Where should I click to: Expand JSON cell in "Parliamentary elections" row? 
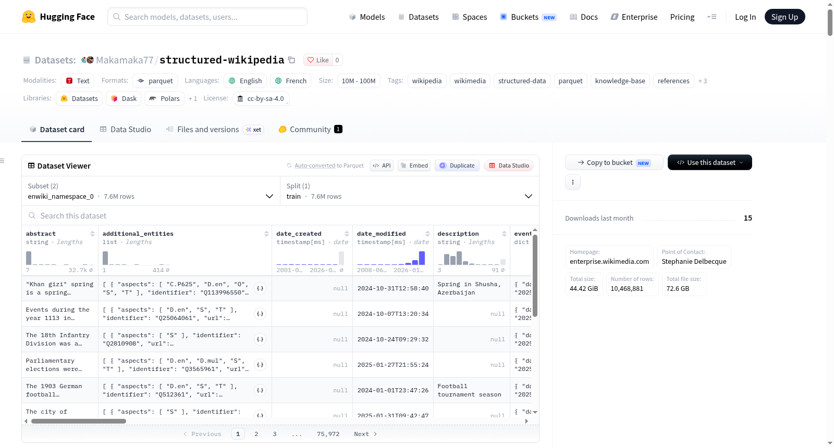pyautogui.click(x=260, y=365)
